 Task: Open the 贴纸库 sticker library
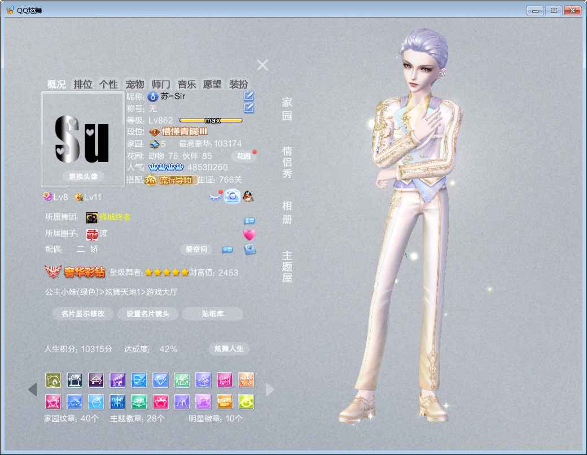[213, 314]
